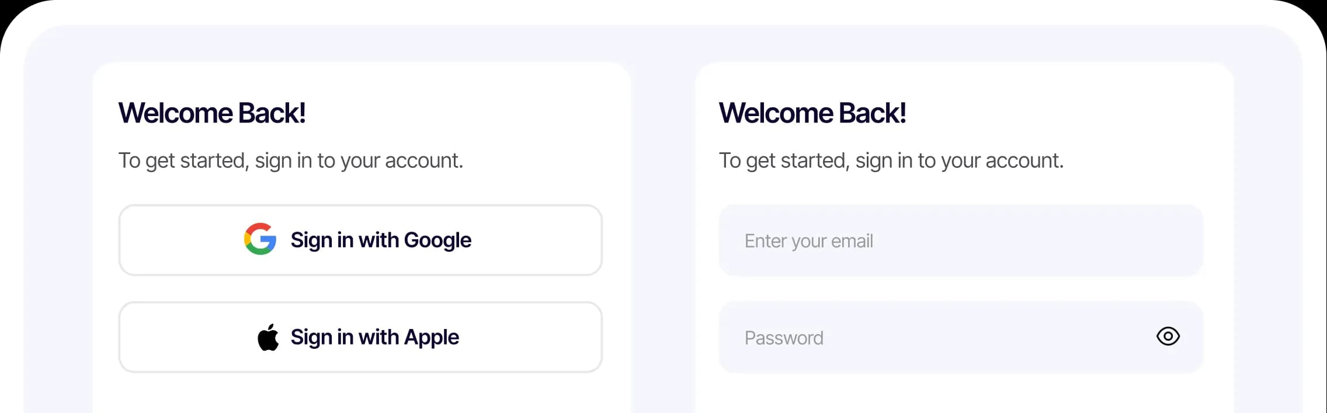The image size is (1327, 413).
Task: Click the Google "G" logo icon
Action: [260, 239]
